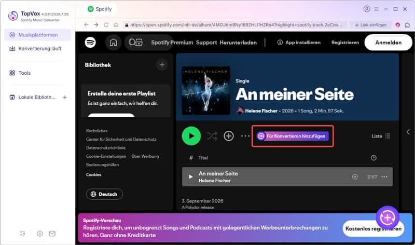This screenshot has width=415, height=245.
Task: Toggle shuffle playback
Action: [x=212, y=136]
